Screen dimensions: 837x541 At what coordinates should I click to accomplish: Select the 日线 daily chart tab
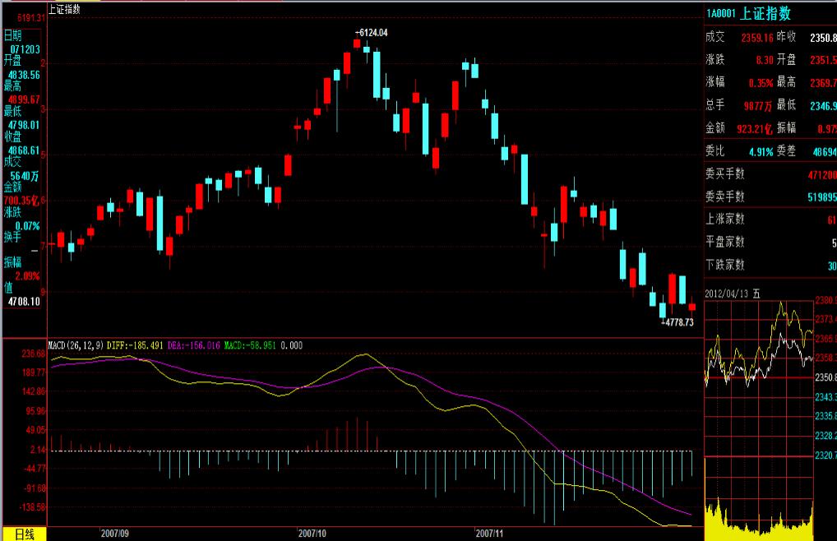point(25,534)
